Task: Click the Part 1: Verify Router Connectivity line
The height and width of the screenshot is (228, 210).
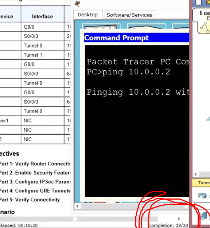Action: pos(35,164)
